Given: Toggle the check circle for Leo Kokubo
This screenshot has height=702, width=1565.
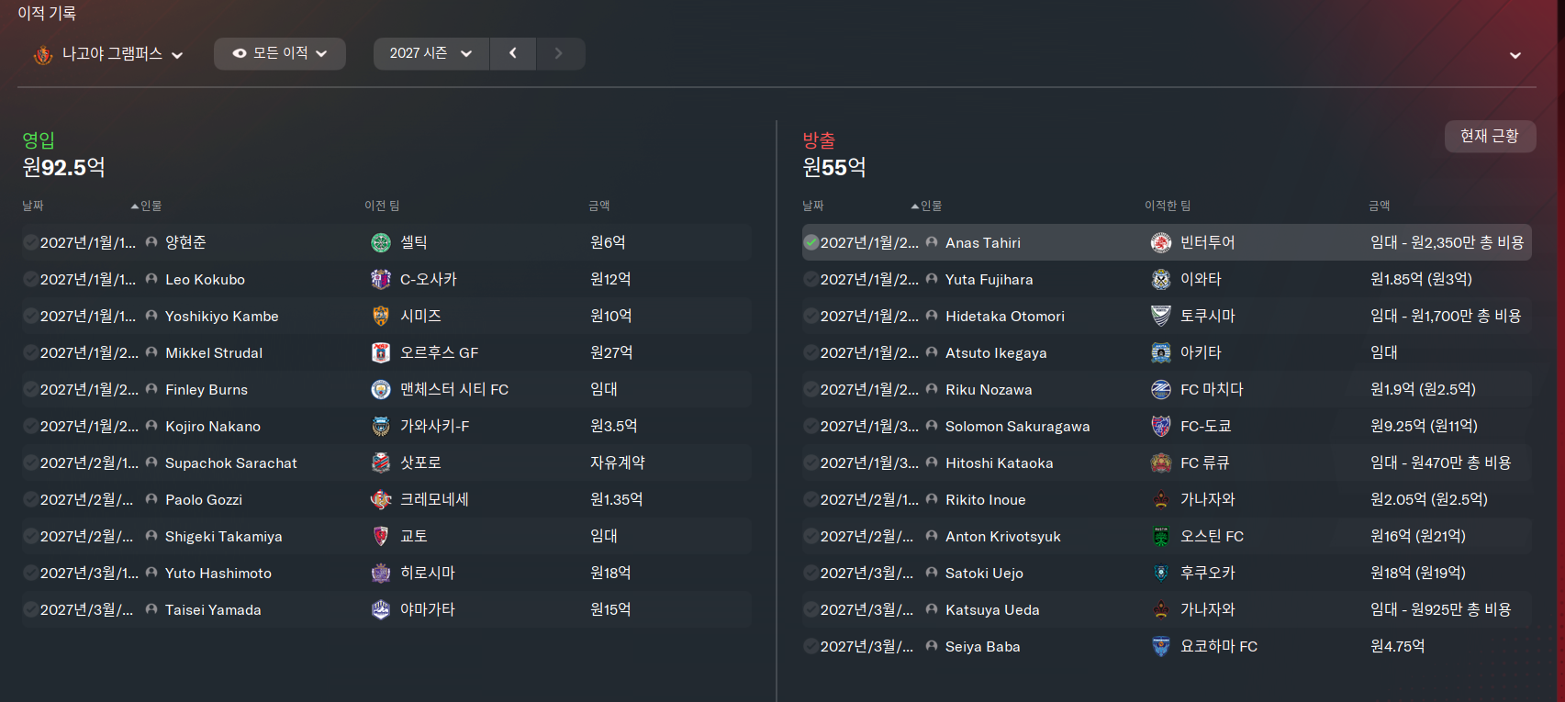Looking at the screenshot, I should pyautogui.click(x=30, y=279).
